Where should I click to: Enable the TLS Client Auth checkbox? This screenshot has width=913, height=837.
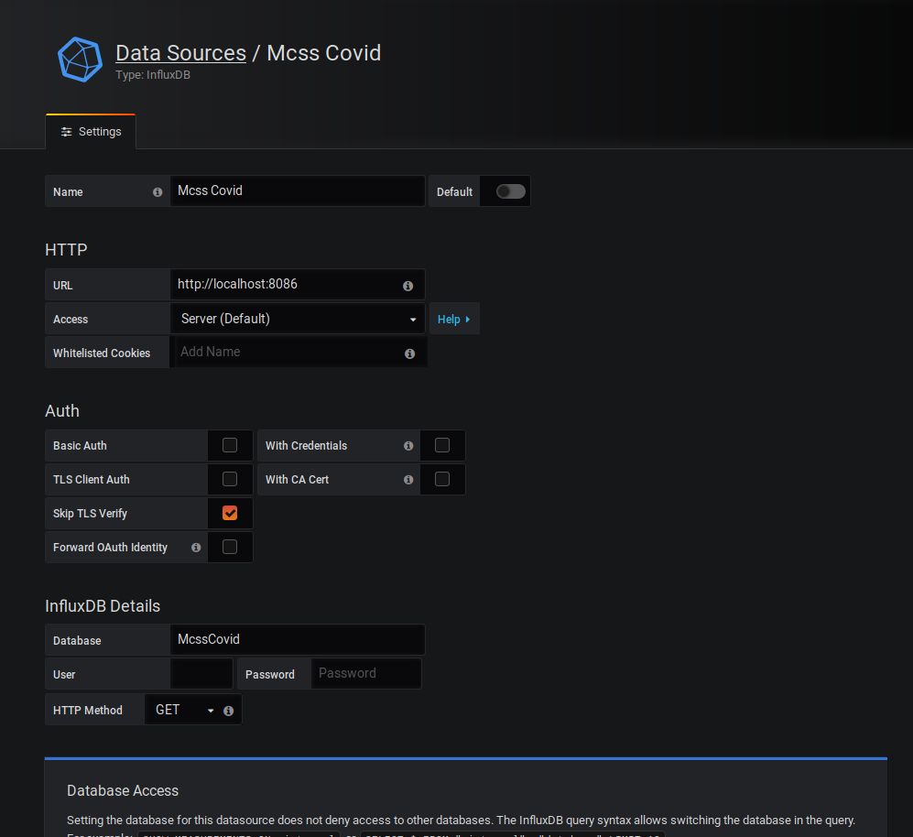point(230,479)
